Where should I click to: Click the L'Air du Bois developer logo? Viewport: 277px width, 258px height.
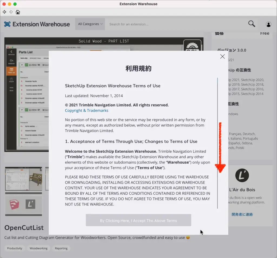(x=242, y=175)
